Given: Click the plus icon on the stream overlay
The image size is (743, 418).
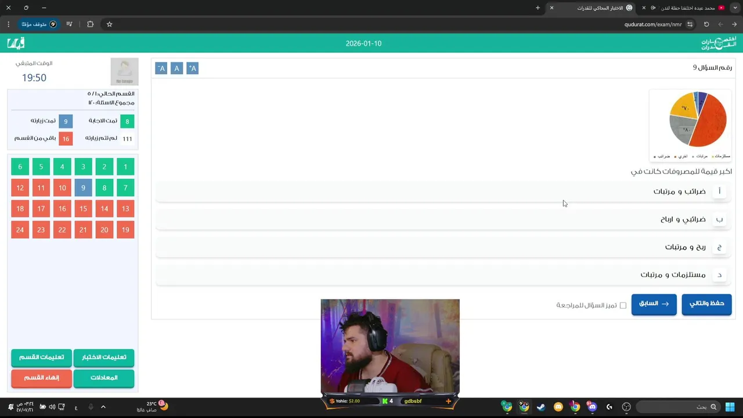Looking at the screenshot, I should tap(448, 401).
